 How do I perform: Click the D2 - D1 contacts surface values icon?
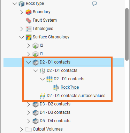coord(43,96)
